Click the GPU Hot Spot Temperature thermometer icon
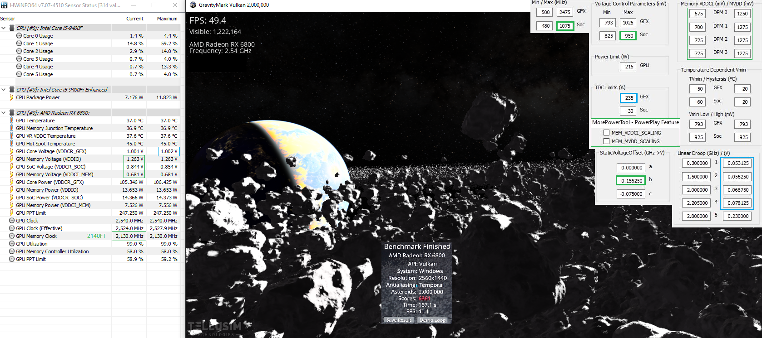This screenshot has width=762, height=338. coord(12,144)
